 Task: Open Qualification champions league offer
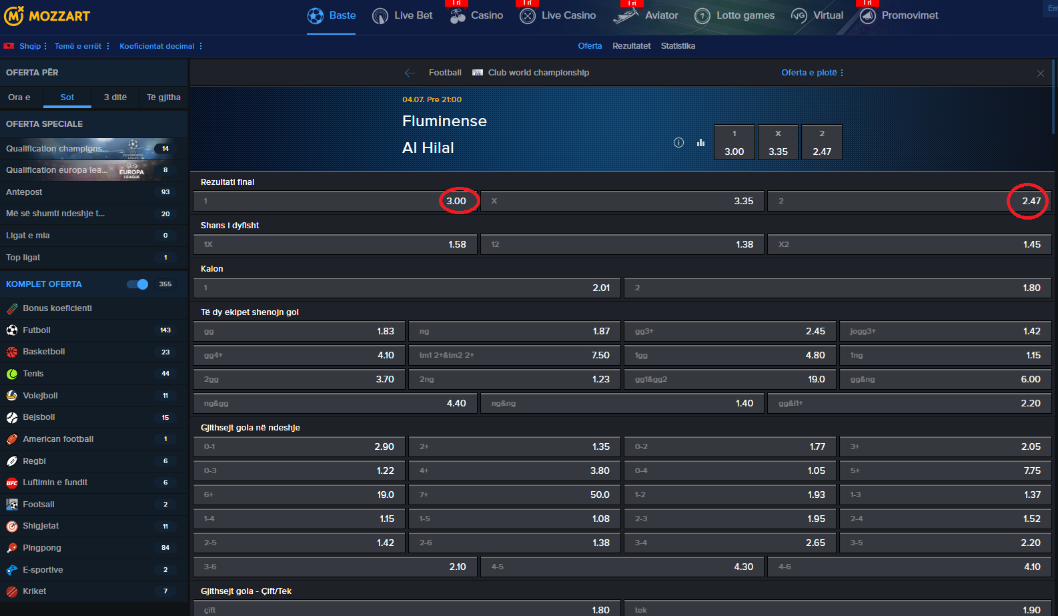[x=93, y=149]
